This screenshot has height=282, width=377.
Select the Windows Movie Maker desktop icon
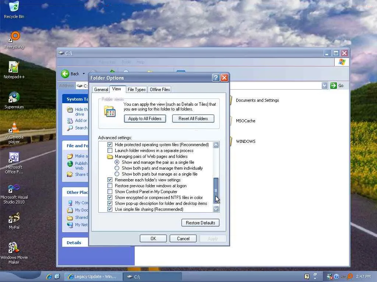(x=14, y=253)
